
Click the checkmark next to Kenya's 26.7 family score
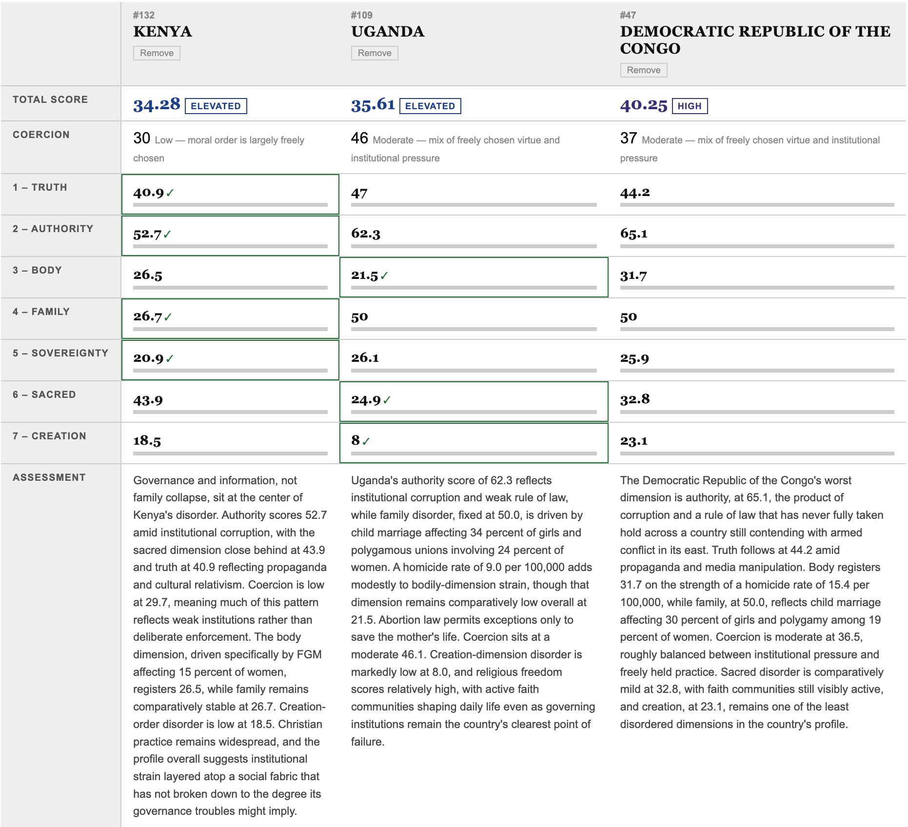[168, 317]
